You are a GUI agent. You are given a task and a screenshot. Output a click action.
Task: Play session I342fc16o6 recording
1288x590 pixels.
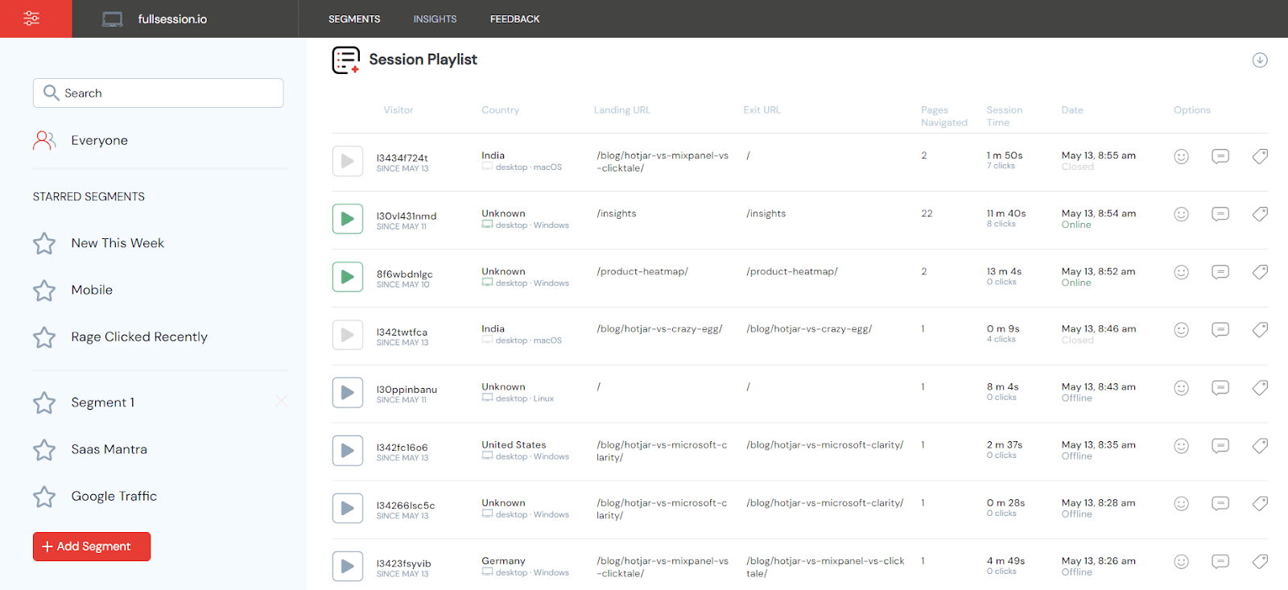click(348, 451)
